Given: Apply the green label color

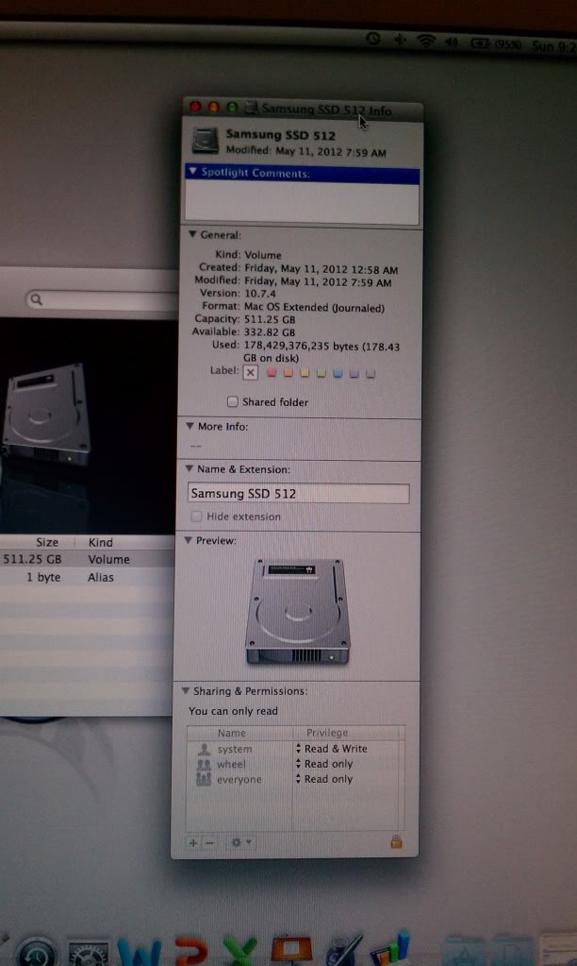Looking at the screenshot, I should point(321,373).
